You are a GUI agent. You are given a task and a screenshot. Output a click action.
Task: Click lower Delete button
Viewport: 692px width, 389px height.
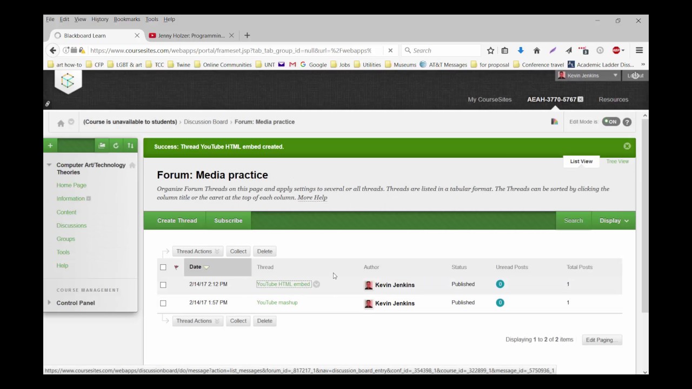click(x=265, y=321)
